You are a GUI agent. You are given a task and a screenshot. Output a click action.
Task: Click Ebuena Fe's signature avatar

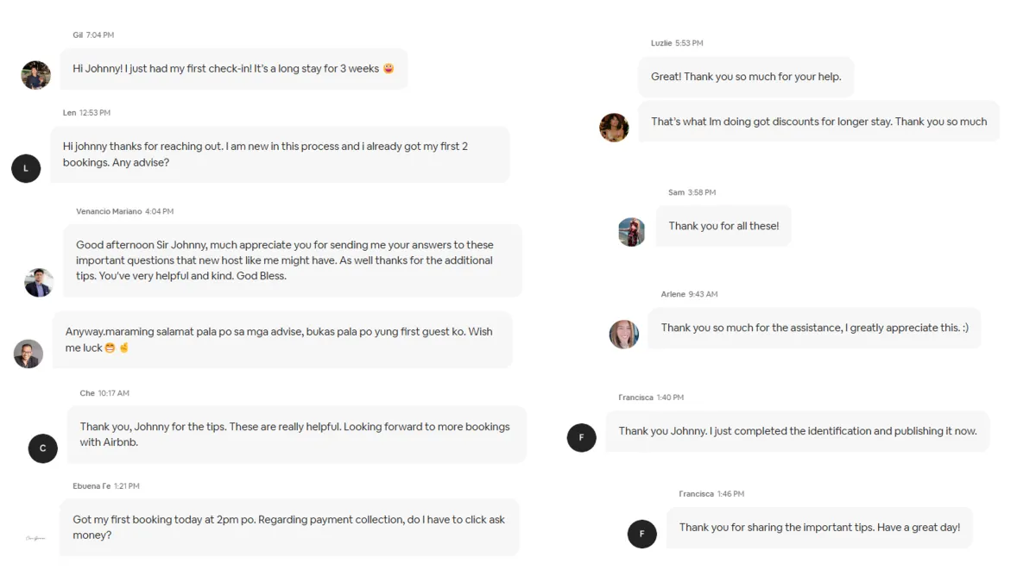pyautogui.click(x=35, y=538)
